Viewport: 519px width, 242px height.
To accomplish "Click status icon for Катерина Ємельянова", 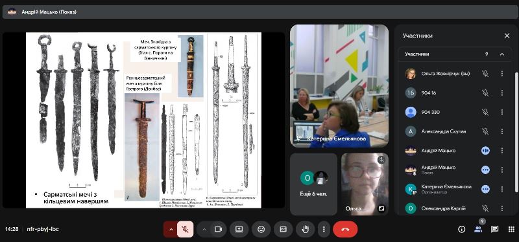I will pyautogui.click(x=485, y=189).
